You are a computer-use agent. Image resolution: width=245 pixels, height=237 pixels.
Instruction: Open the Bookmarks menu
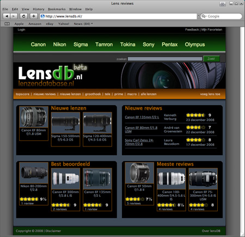[57, 9]
